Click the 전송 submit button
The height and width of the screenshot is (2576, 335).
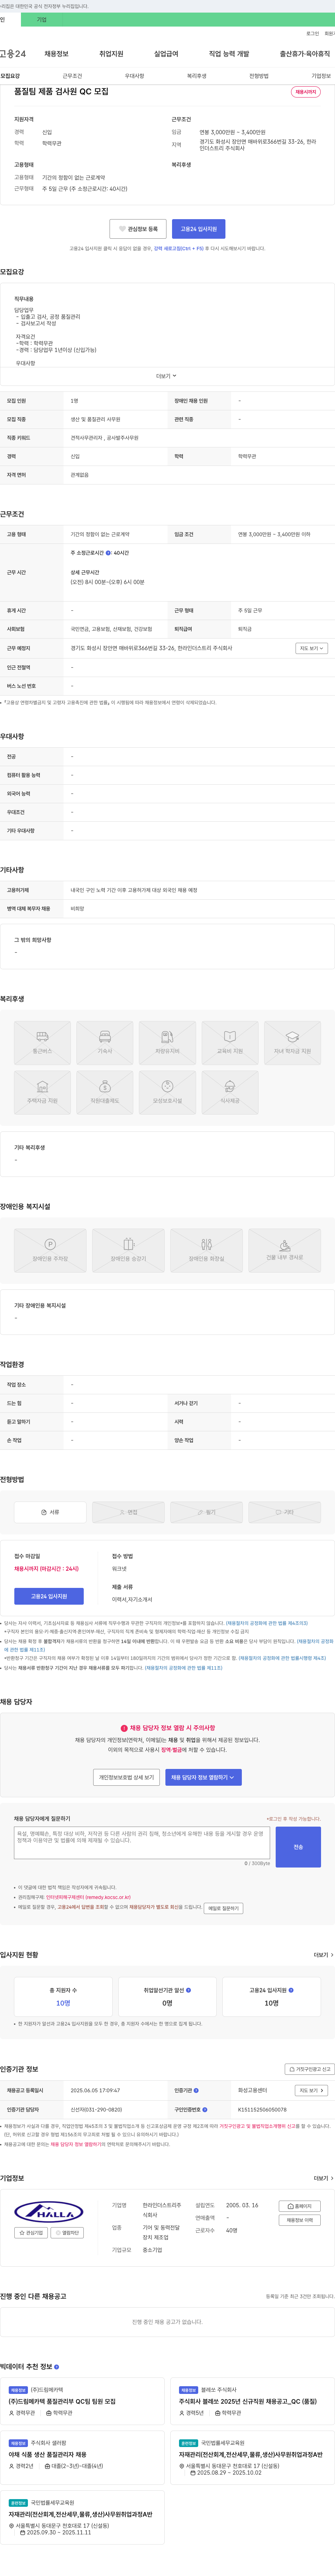298,1847
